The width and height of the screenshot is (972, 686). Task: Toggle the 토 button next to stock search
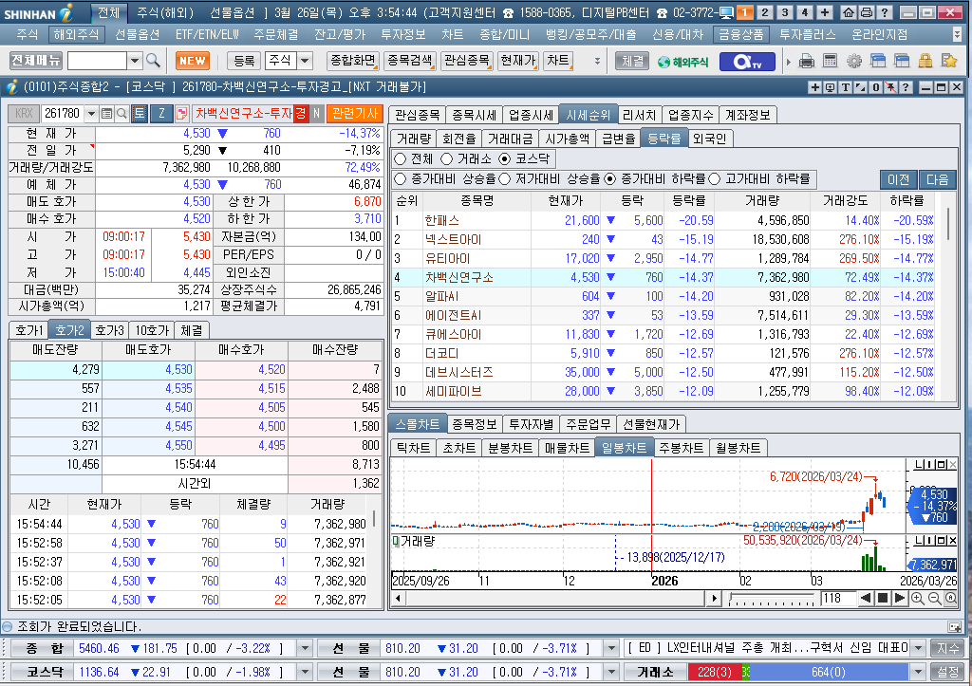coord(139,114)
